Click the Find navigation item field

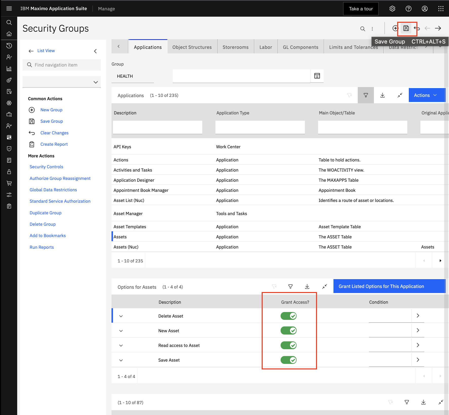(x=62, y=65)
